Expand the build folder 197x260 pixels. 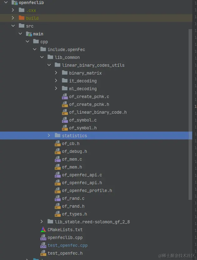[13, 18]
